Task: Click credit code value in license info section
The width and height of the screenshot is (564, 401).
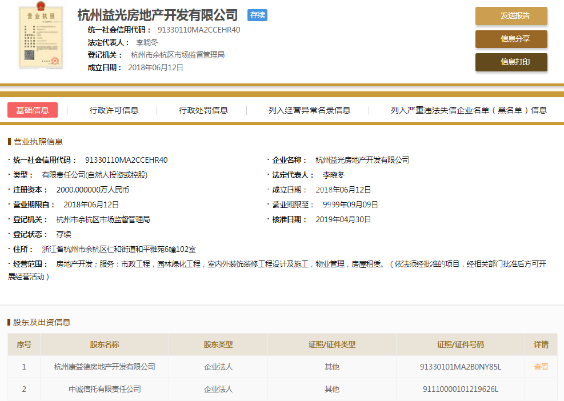Action: click(126, 160)
